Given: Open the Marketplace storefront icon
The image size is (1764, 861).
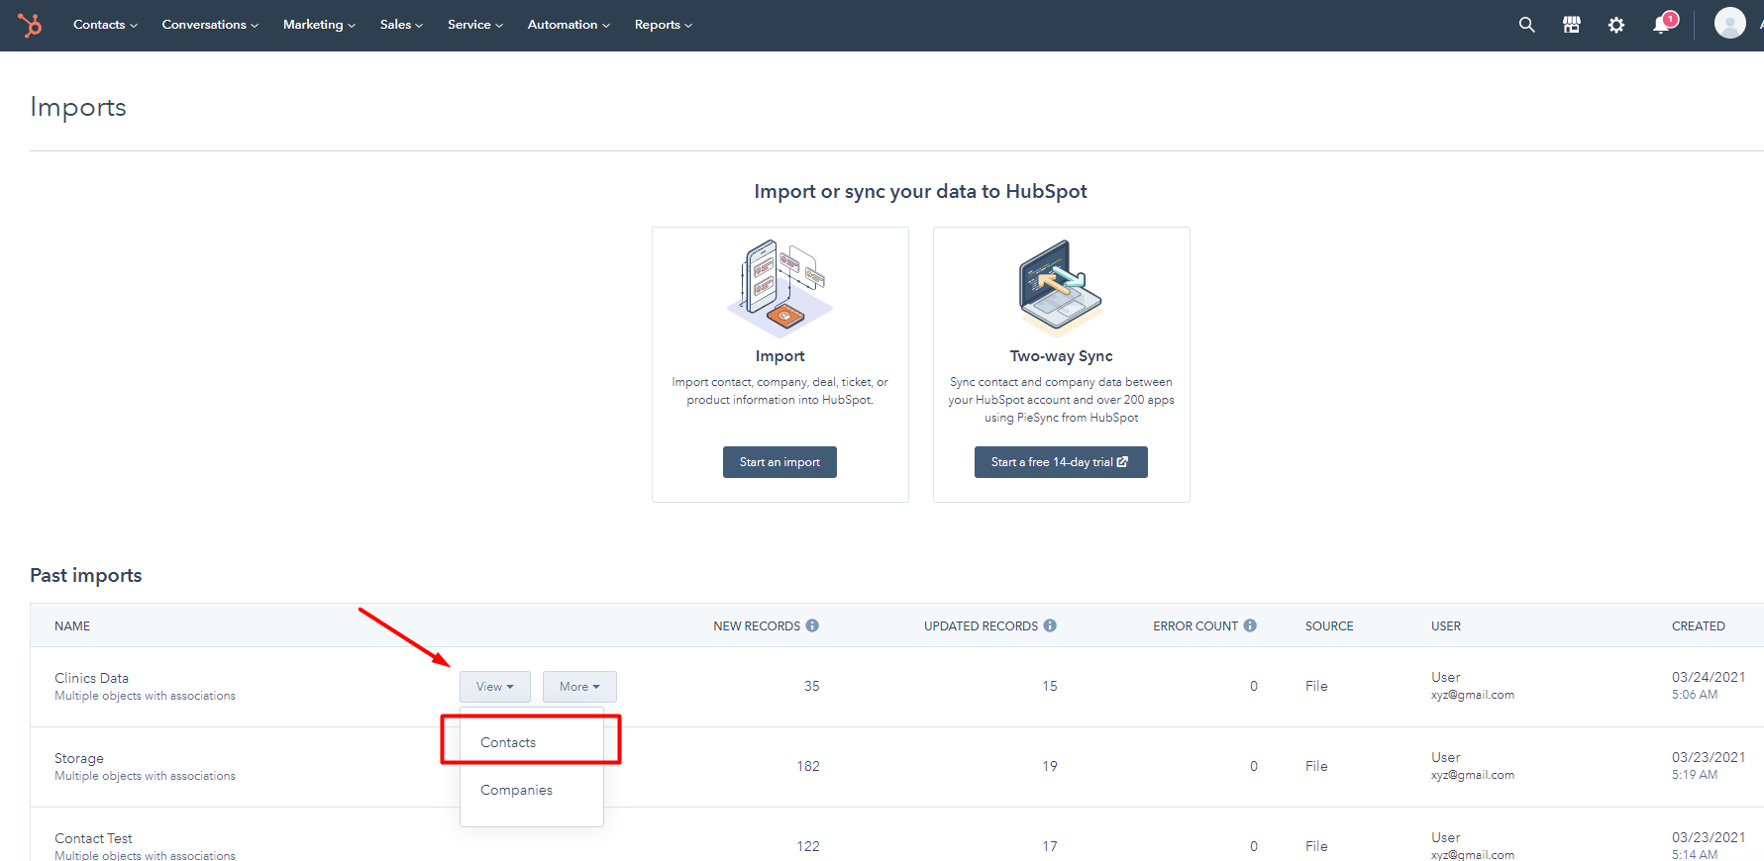Looking at the screenshot, I should [x=1572, y=25].
